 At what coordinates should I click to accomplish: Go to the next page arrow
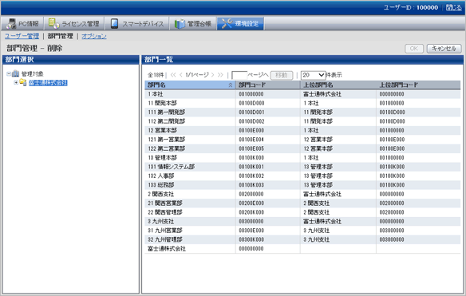212,75
